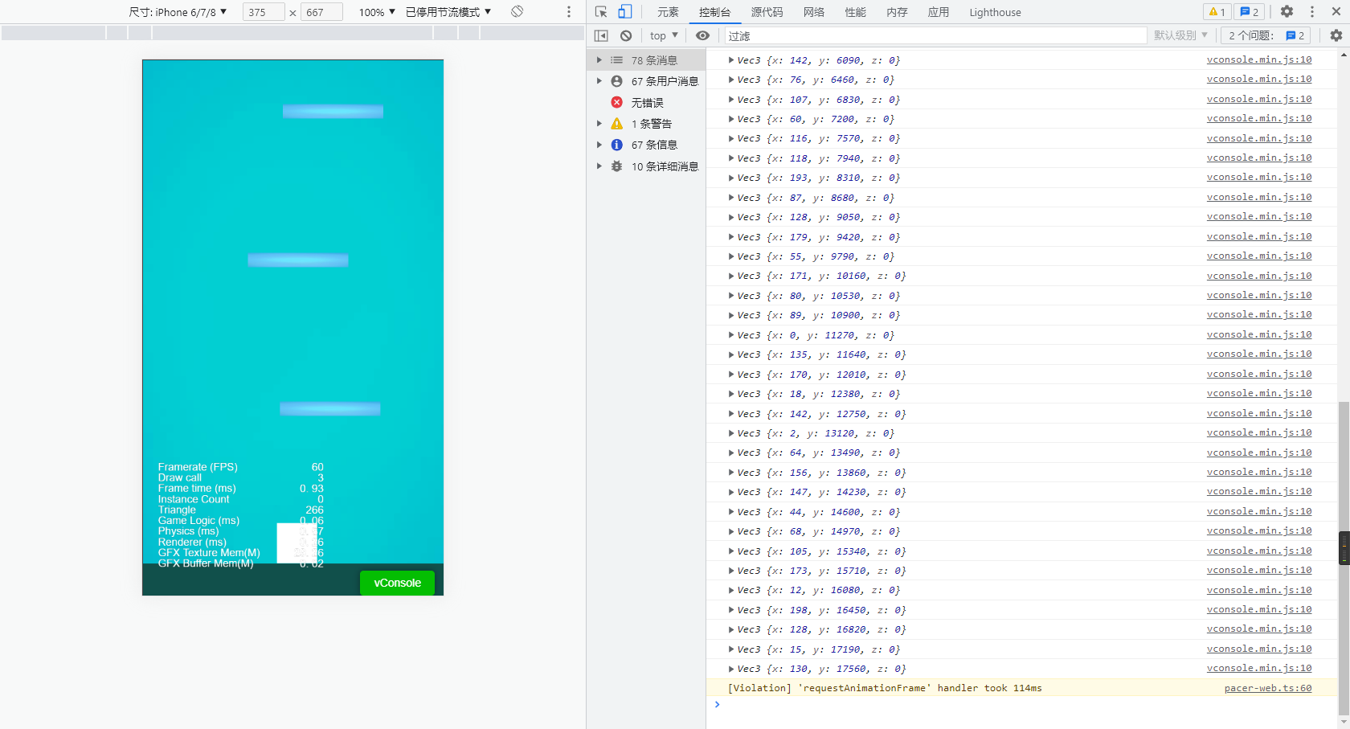Click the device width field 375
The image size is (1350, 729).
264,12
